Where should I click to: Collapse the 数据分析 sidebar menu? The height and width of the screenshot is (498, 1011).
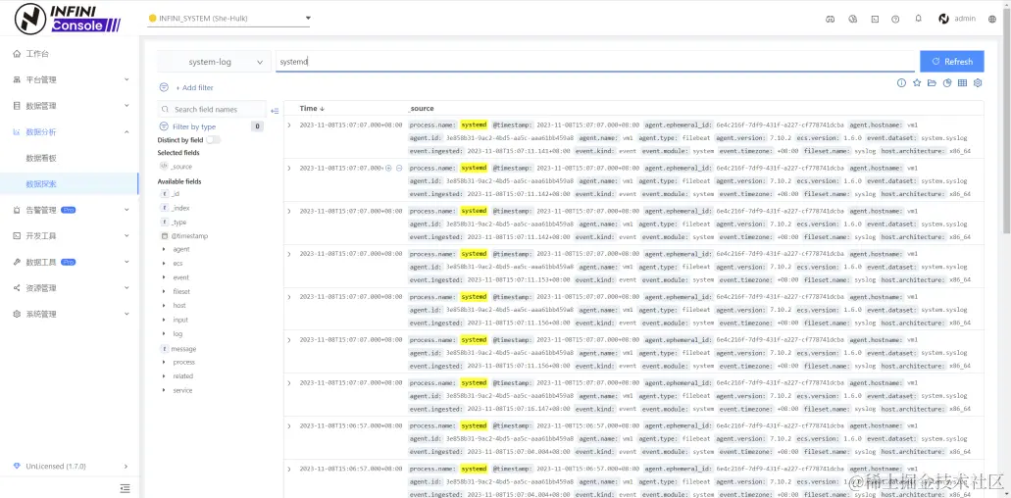[x=70, y=131]
